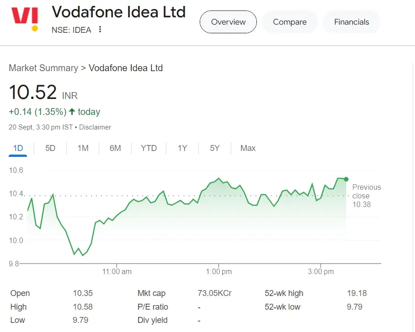
Task: Switch chart to 5D range
Action: pyautogui.click(x=50, y=148)
